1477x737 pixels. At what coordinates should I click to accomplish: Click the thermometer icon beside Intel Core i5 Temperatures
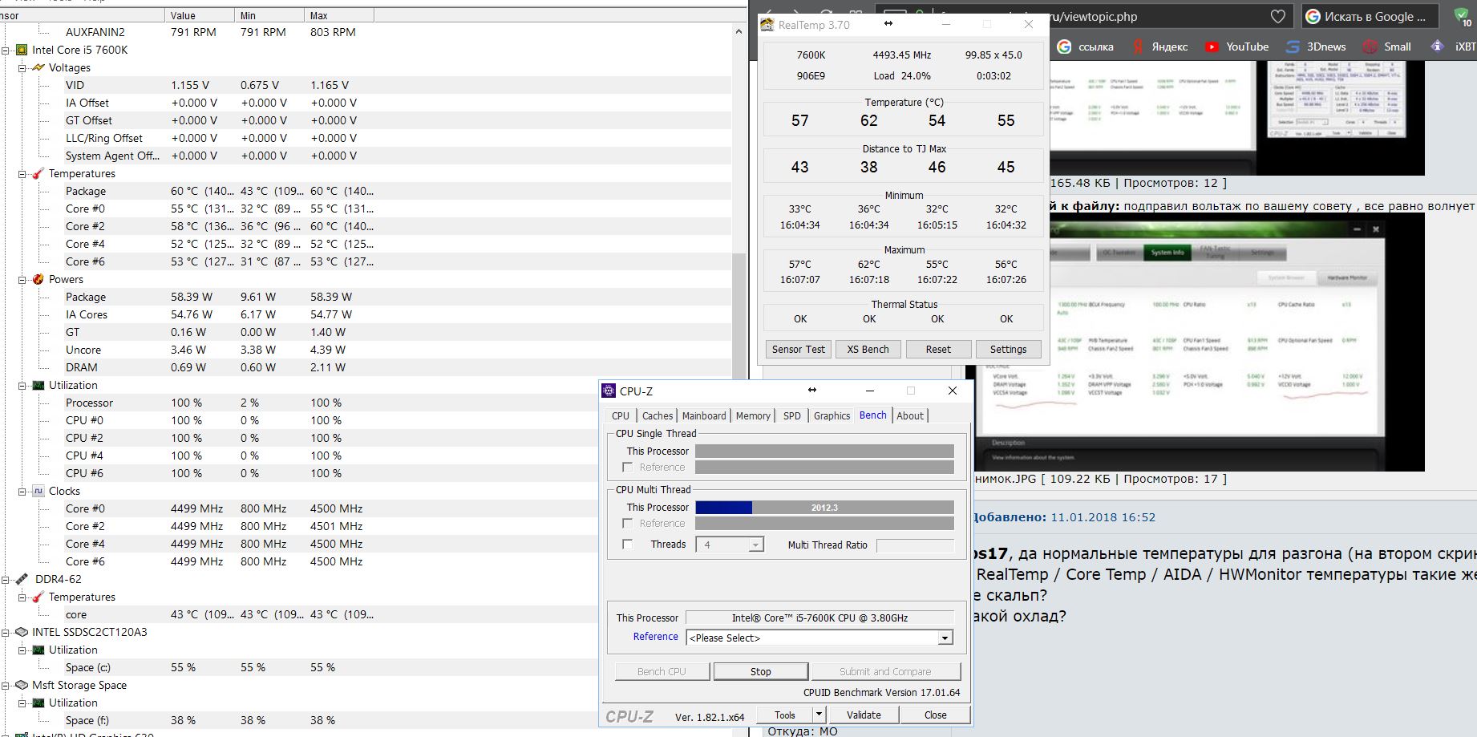click(x=38, y=173)
